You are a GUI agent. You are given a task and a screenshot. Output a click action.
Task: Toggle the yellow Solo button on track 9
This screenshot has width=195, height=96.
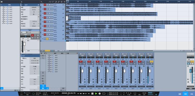pyautogui.click(x=47, y=39)
